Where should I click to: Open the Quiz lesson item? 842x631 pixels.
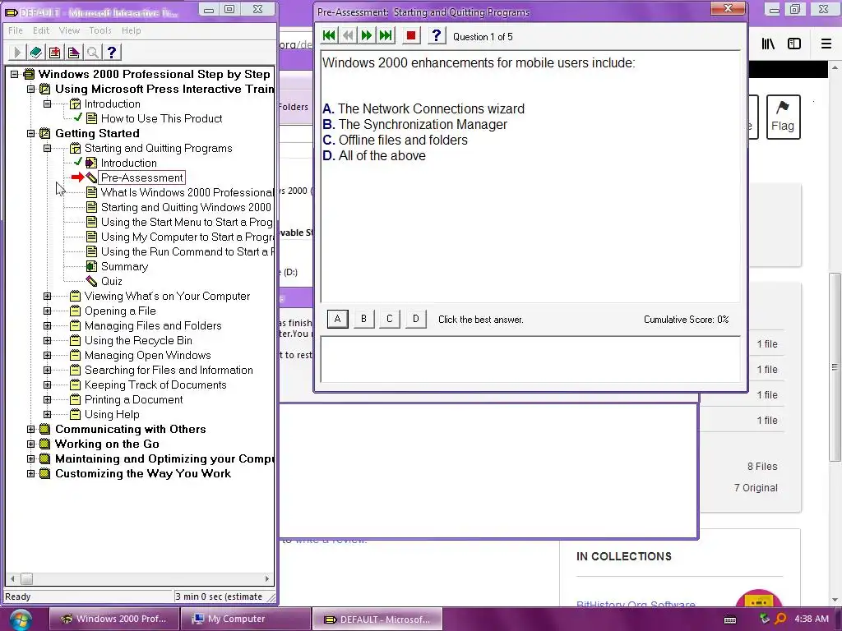[x=112, y=281]
